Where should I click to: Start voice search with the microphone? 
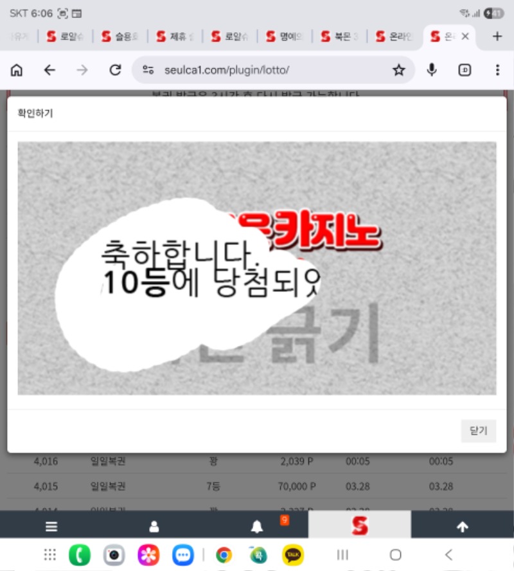pos(432,70)
